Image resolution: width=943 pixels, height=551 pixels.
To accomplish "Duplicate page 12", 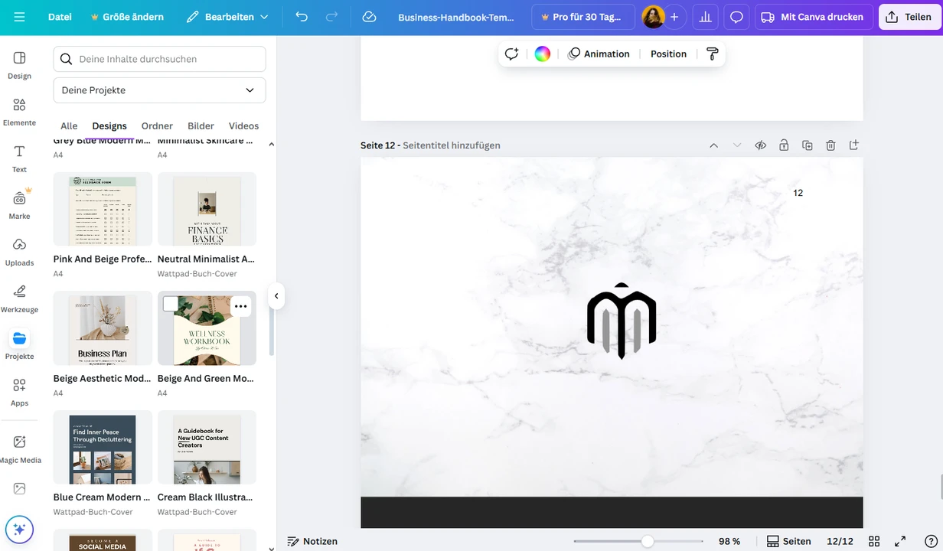I will [807, 145].
